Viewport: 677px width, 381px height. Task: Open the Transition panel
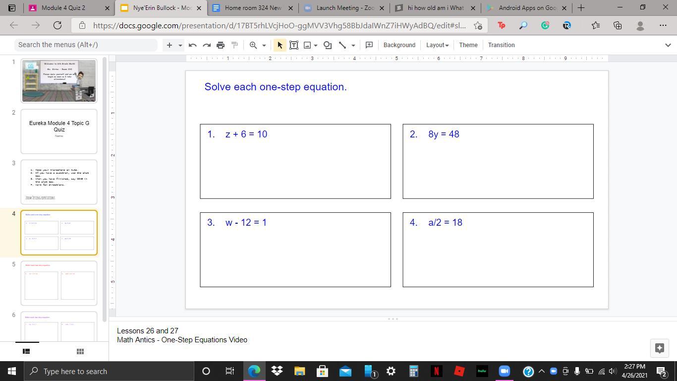[501, 45]
